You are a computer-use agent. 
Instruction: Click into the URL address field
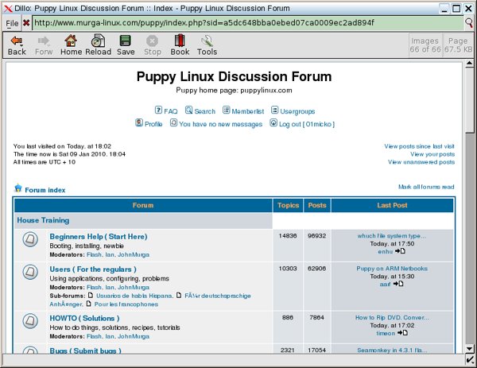247,23
